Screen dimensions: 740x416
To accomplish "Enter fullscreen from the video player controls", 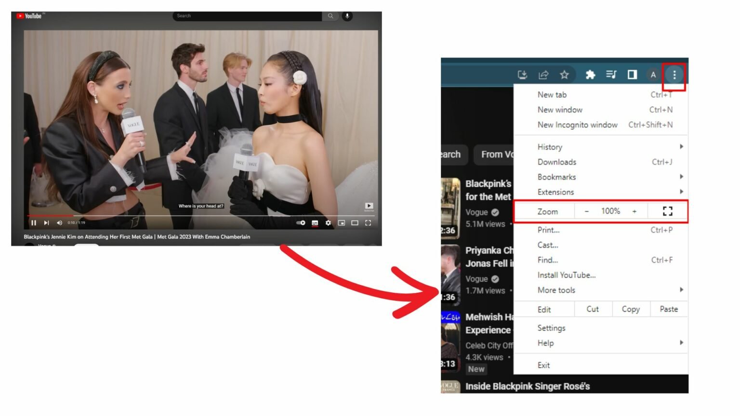I will pos(368,223).
